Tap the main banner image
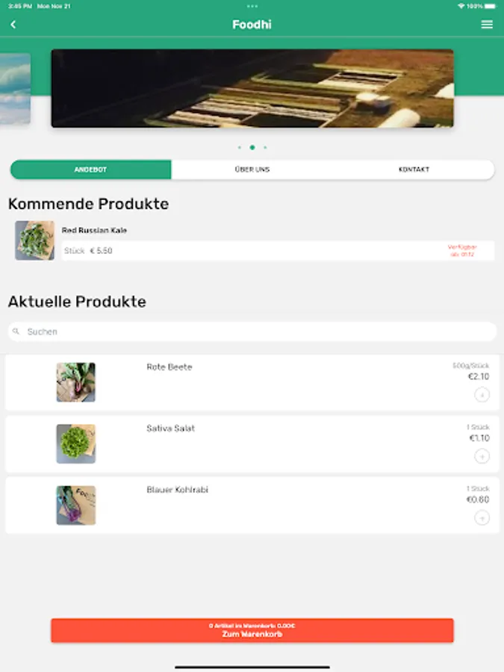Screen dimensions: 504x672 [x=252, y=88]
